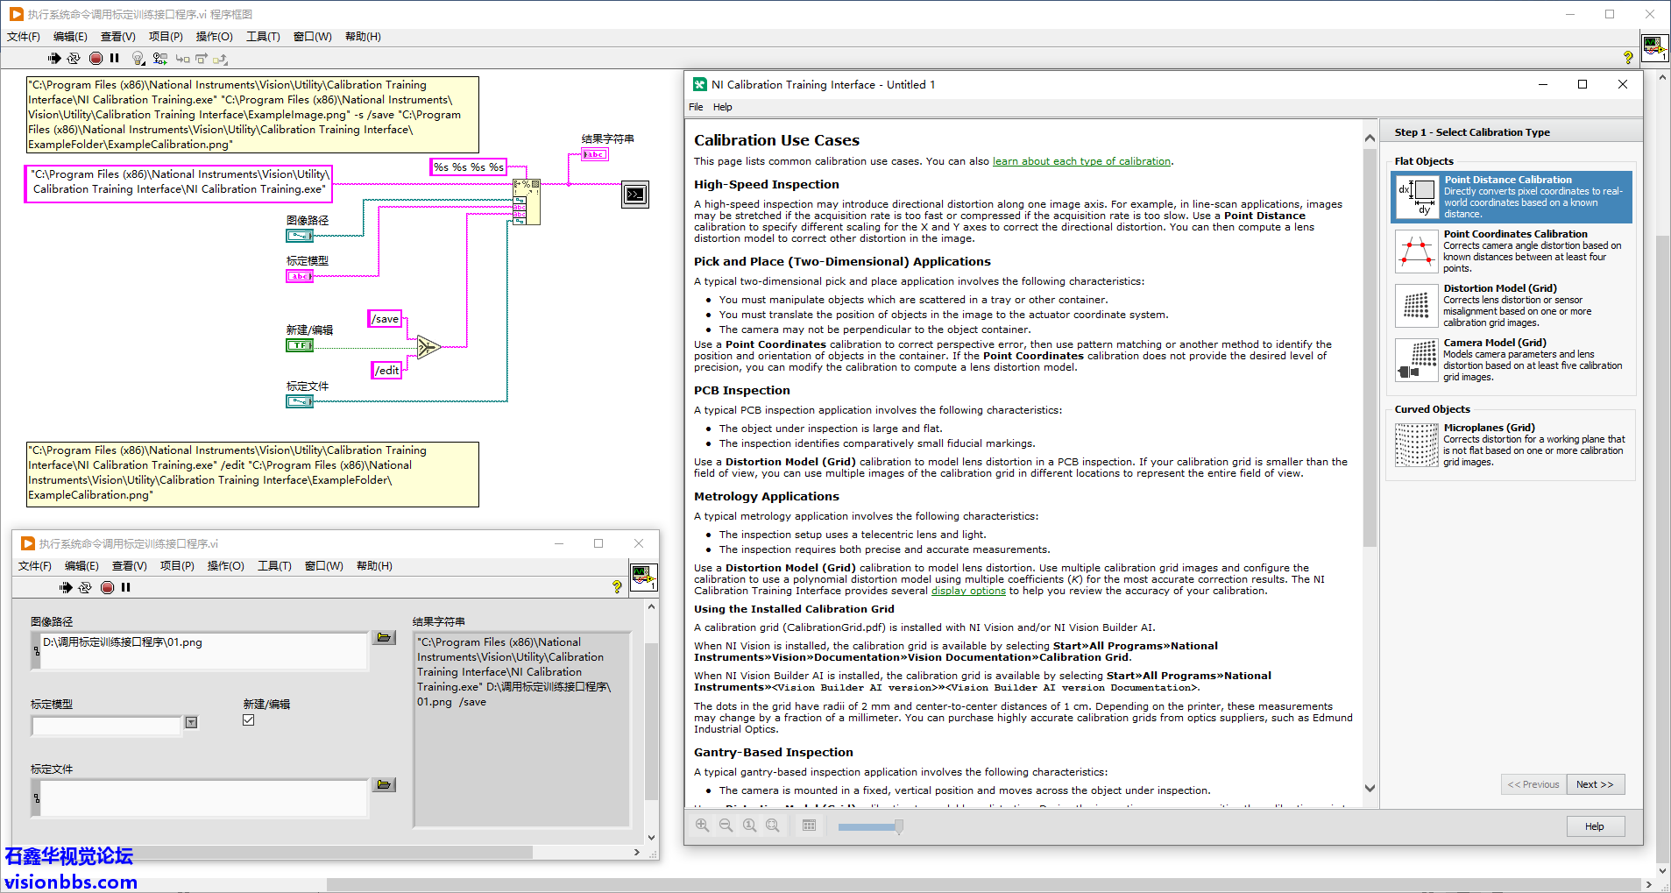This screenshot has height=893, width=1671.
Task: Click the Step Over icon
Action: [202, 59]
